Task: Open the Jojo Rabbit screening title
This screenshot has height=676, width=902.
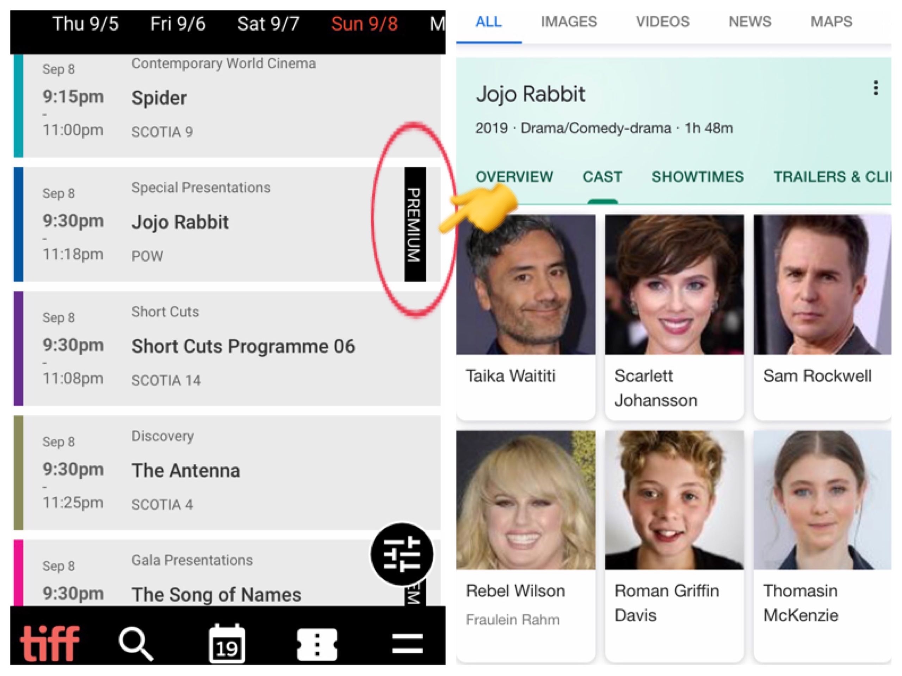Action: point(180,223)
